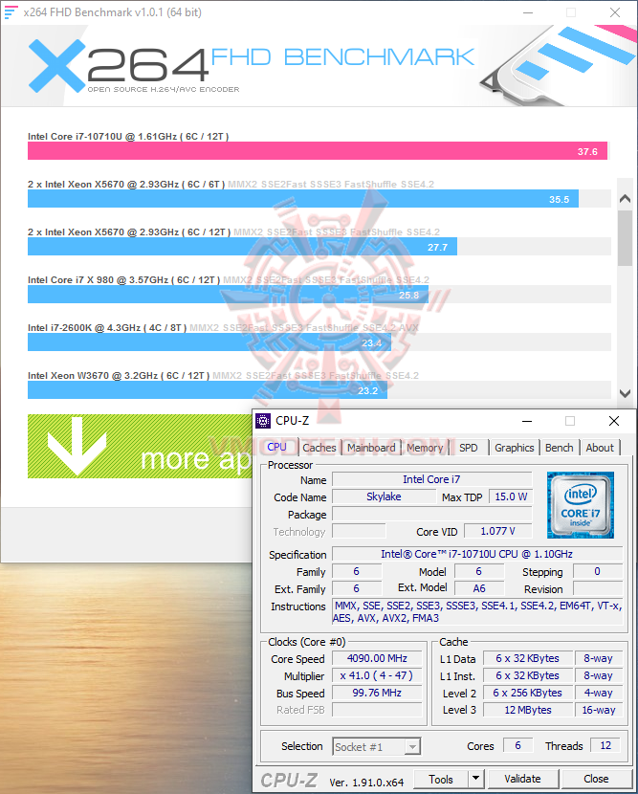Open the About tab
The height and width of the screenshot is (794, 638).
point(600,448)
